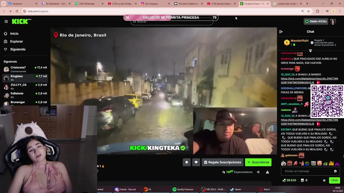Click the kick.com/kingteka address bar
The image size is (344, 193).
161,11
